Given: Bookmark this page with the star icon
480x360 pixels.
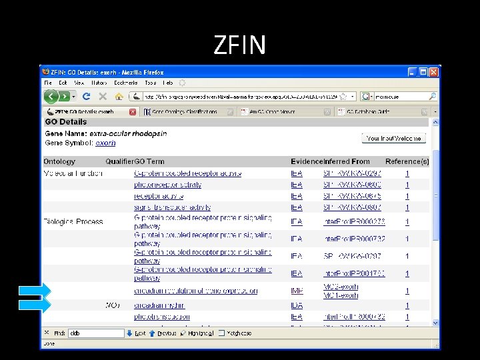Looking at the screenshot, I should [343, 97].
